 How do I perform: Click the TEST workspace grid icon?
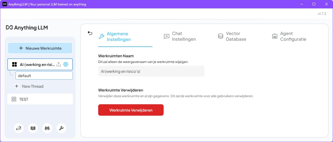click(x=14, y=99)
